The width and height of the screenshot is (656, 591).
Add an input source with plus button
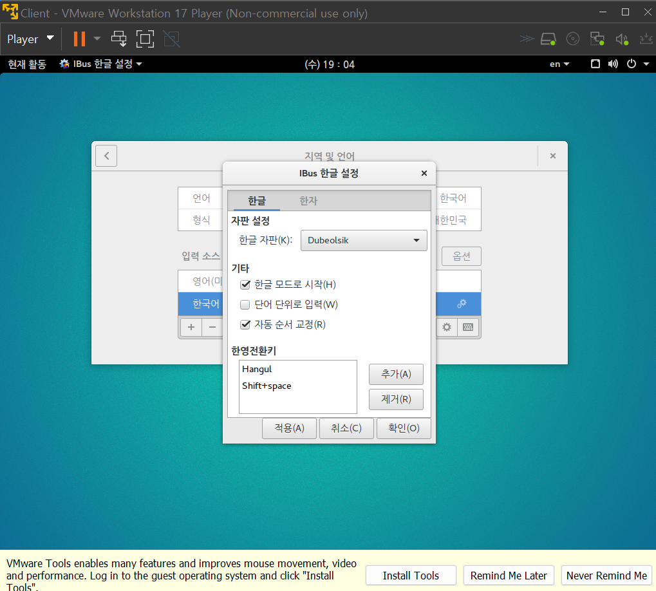(x=191, y=327)
